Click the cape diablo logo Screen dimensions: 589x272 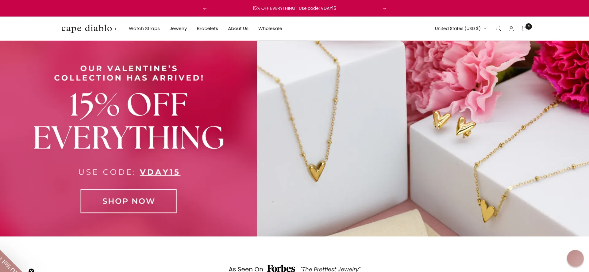click(89, 28)
